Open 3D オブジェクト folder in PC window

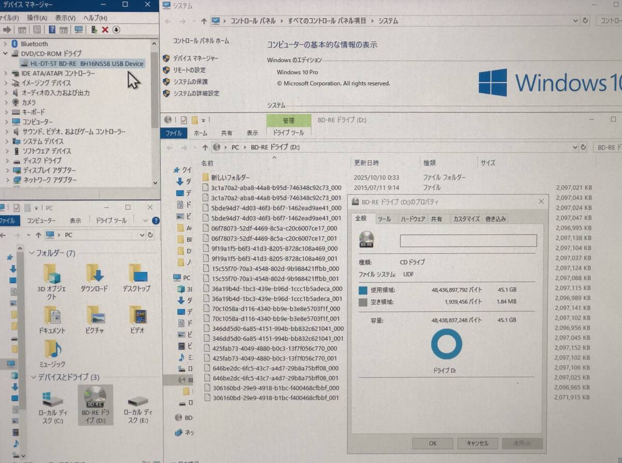pos(52,282)
